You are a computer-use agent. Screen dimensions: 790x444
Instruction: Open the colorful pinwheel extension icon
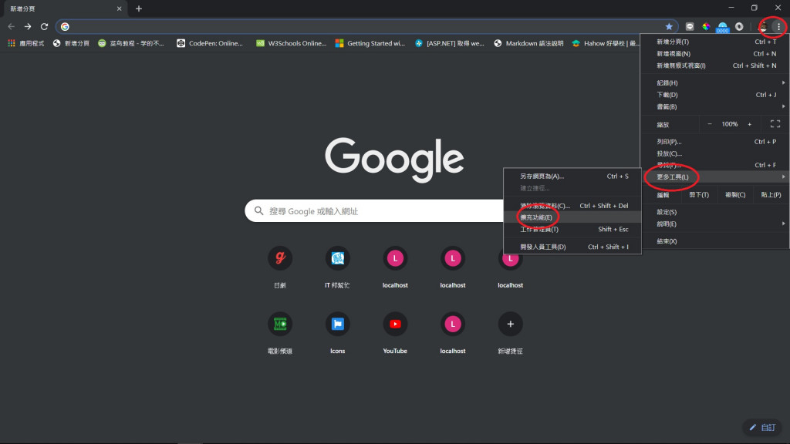pos(706,27)
